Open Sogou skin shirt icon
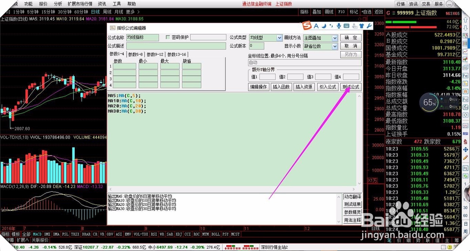 [x=362, y=26]
